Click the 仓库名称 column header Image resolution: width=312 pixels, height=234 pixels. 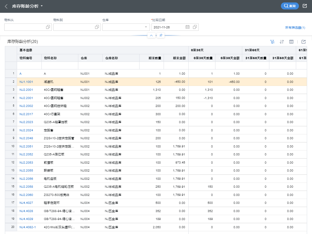tap(121, 58)
